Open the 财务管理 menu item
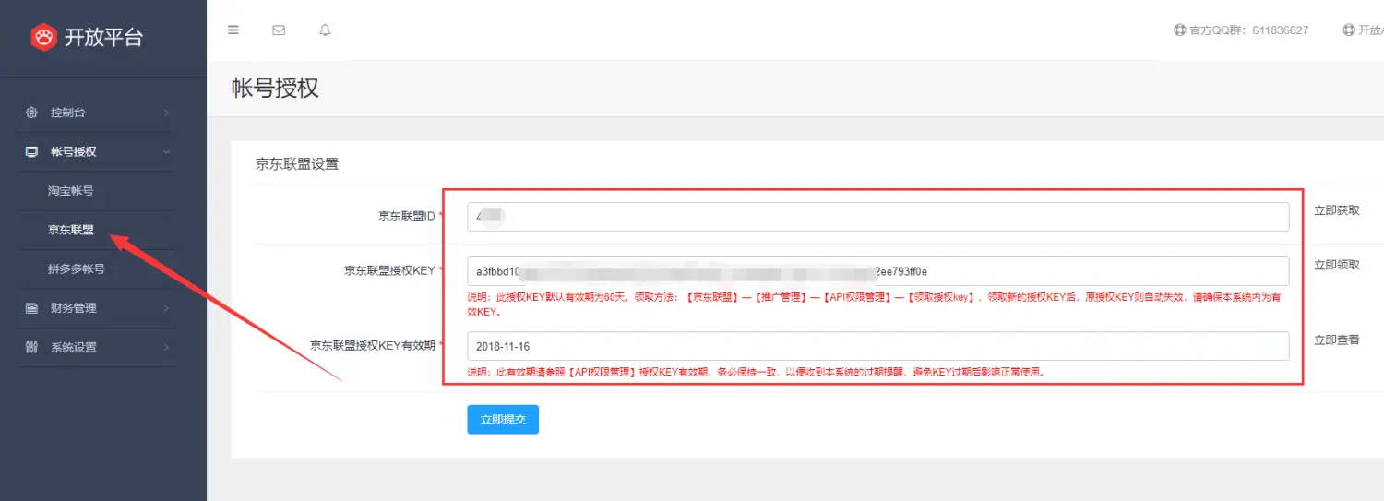This screenshot has height=501, width=1384. tap(98, 308)
